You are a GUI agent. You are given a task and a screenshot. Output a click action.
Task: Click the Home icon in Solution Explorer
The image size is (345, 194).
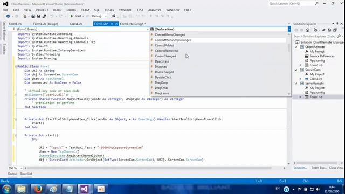point(307,30)
